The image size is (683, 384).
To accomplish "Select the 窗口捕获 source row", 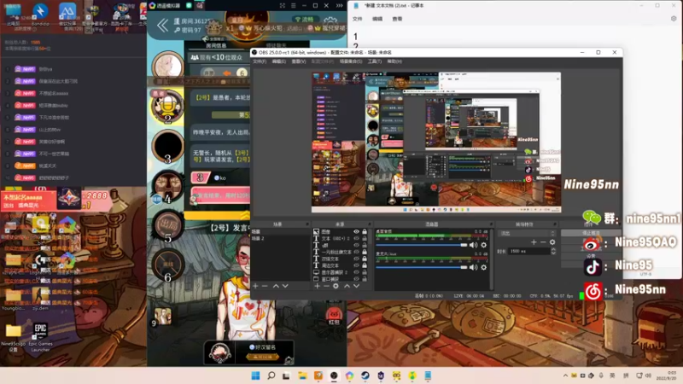I will coord(338,279).
